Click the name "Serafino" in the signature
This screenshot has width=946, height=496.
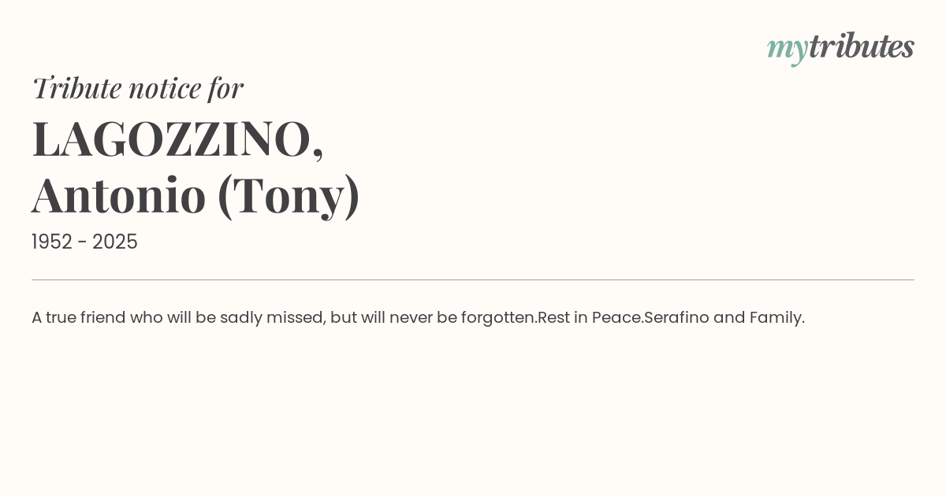point(676,317)
